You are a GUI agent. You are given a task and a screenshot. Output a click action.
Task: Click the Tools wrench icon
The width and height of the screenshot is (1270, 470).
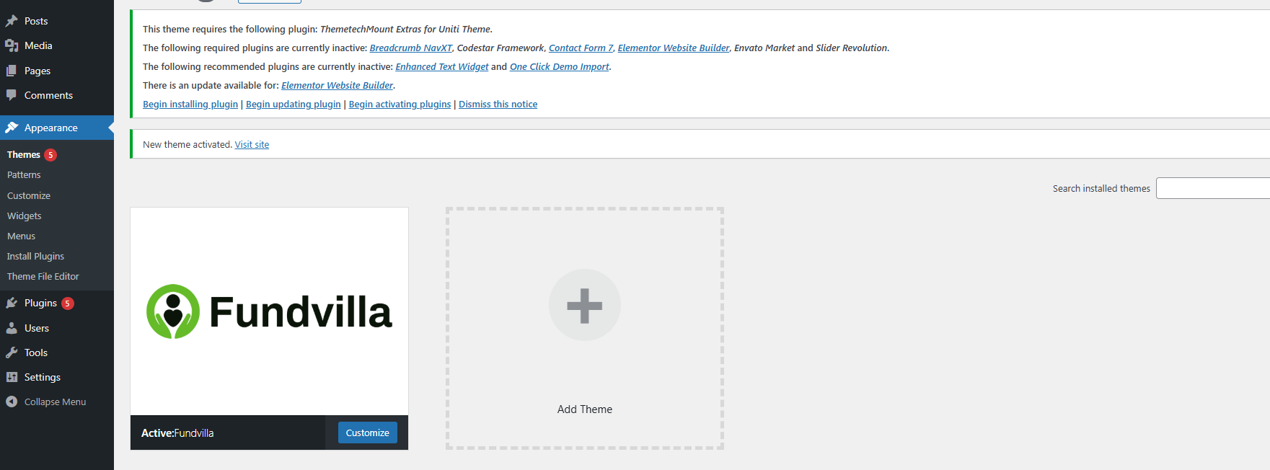[12, 352]
